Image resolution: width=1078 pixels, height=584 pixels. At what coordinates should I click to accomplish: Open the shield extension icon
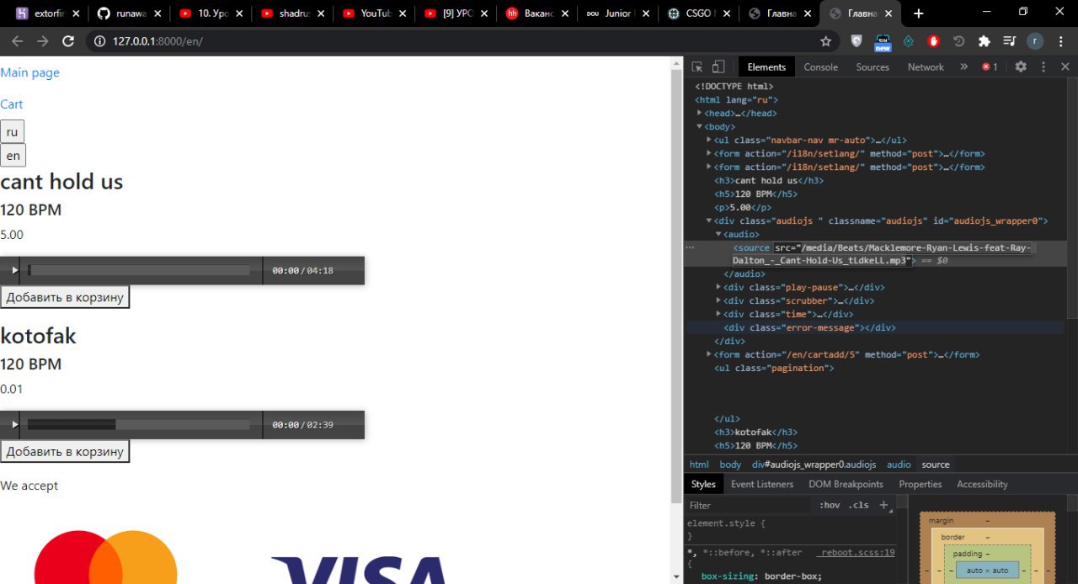[857, 41]
